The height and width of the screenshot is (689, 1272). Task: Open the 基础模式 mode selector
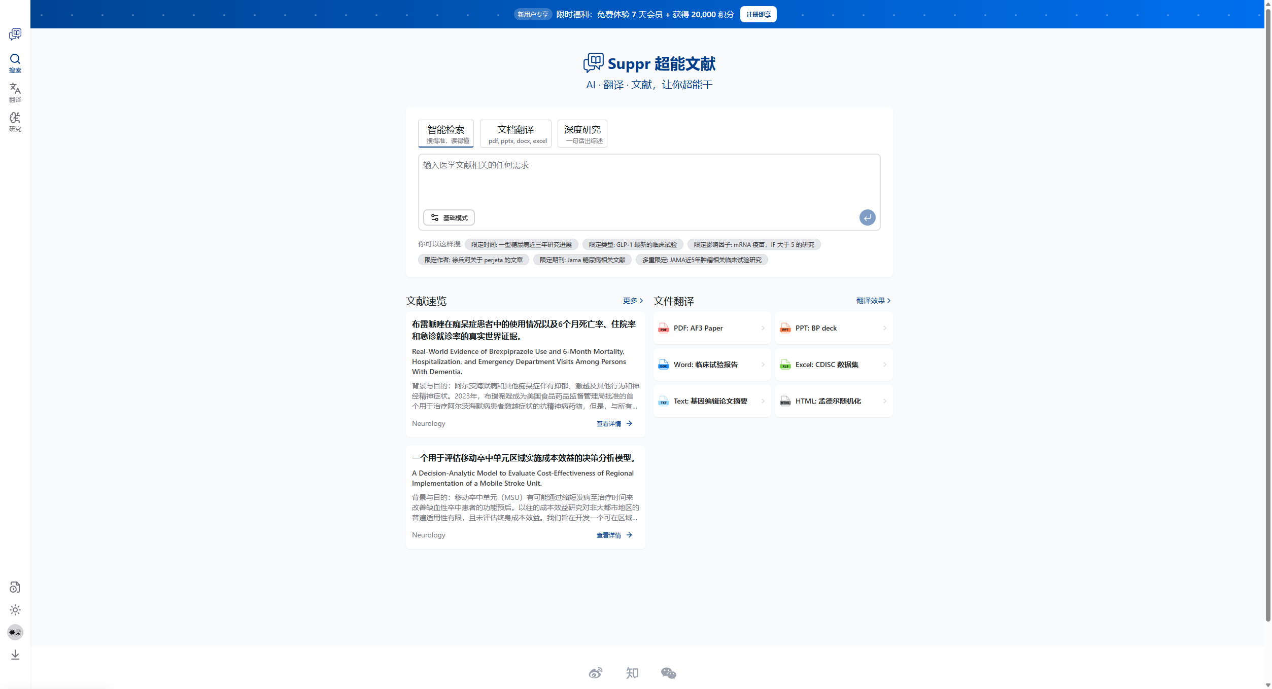(449, 217)
